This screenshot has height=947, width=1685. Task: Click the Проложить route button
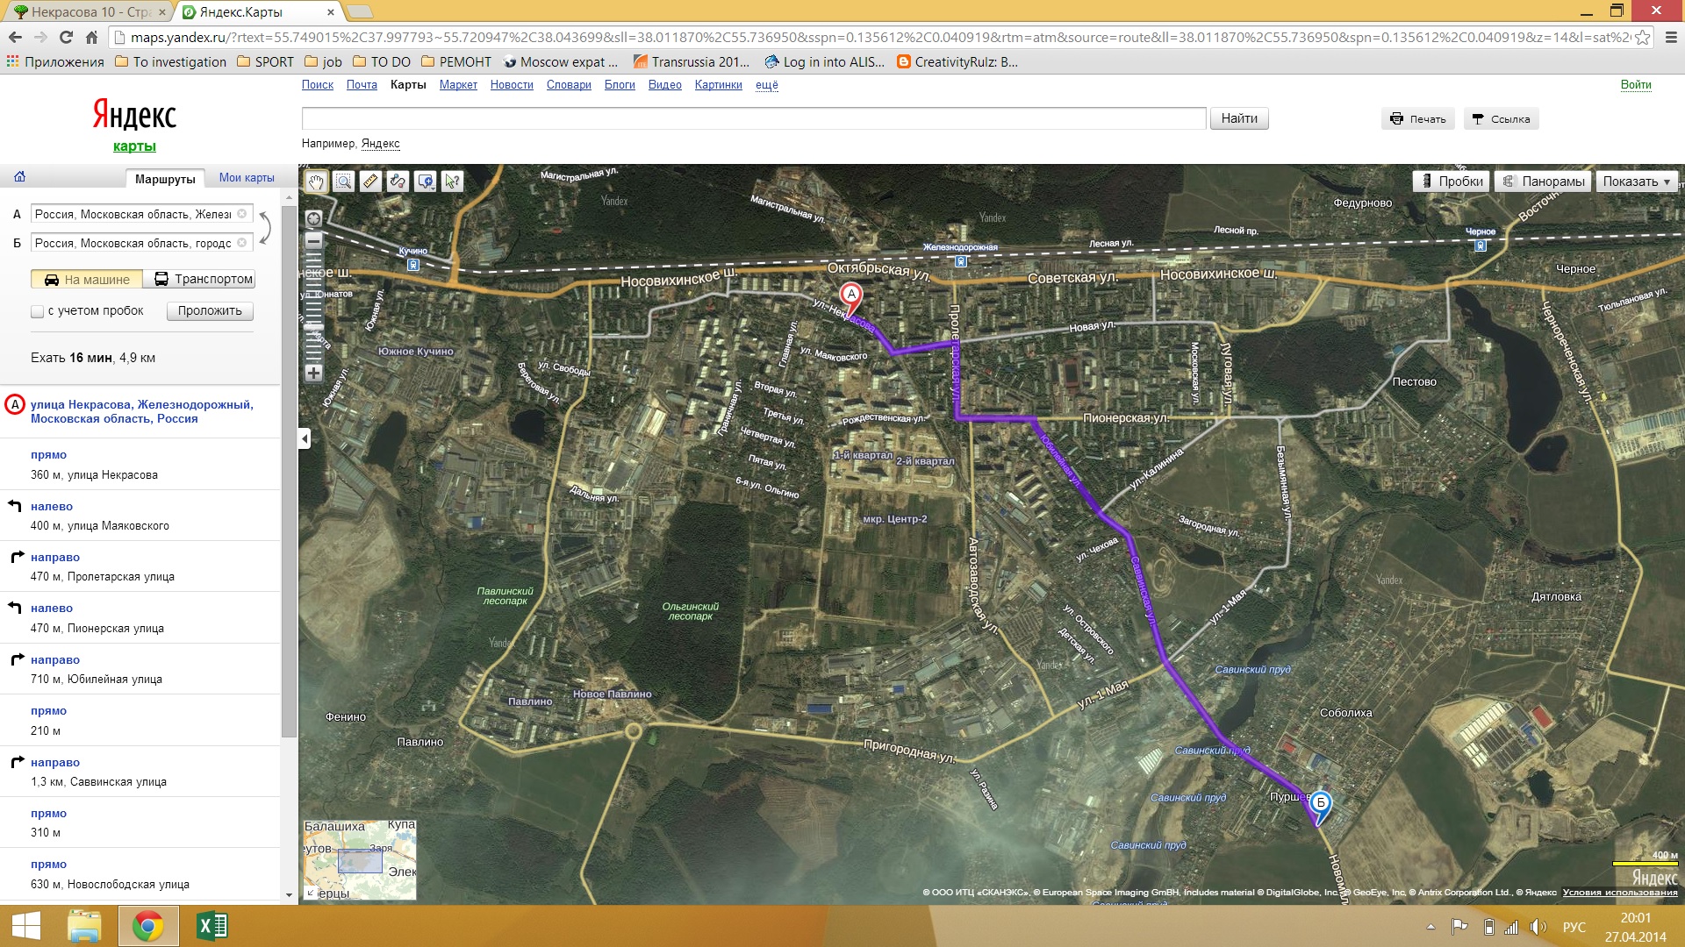coord(210,311)
